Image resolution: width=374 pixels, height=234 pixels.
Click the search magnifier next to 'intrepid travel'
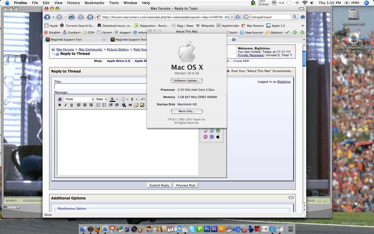295,17
